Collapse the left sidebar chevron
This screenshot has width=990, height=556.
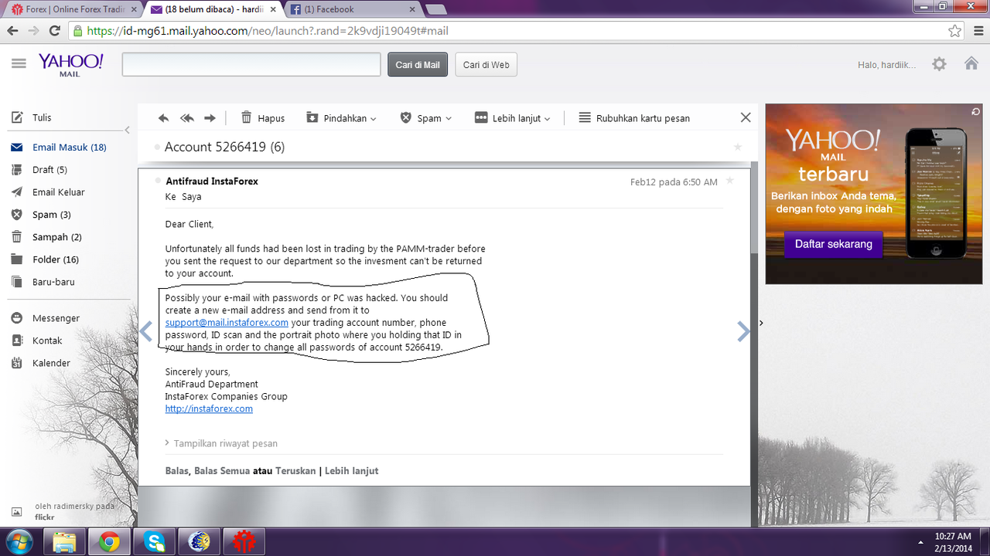(x=128, y=130)
